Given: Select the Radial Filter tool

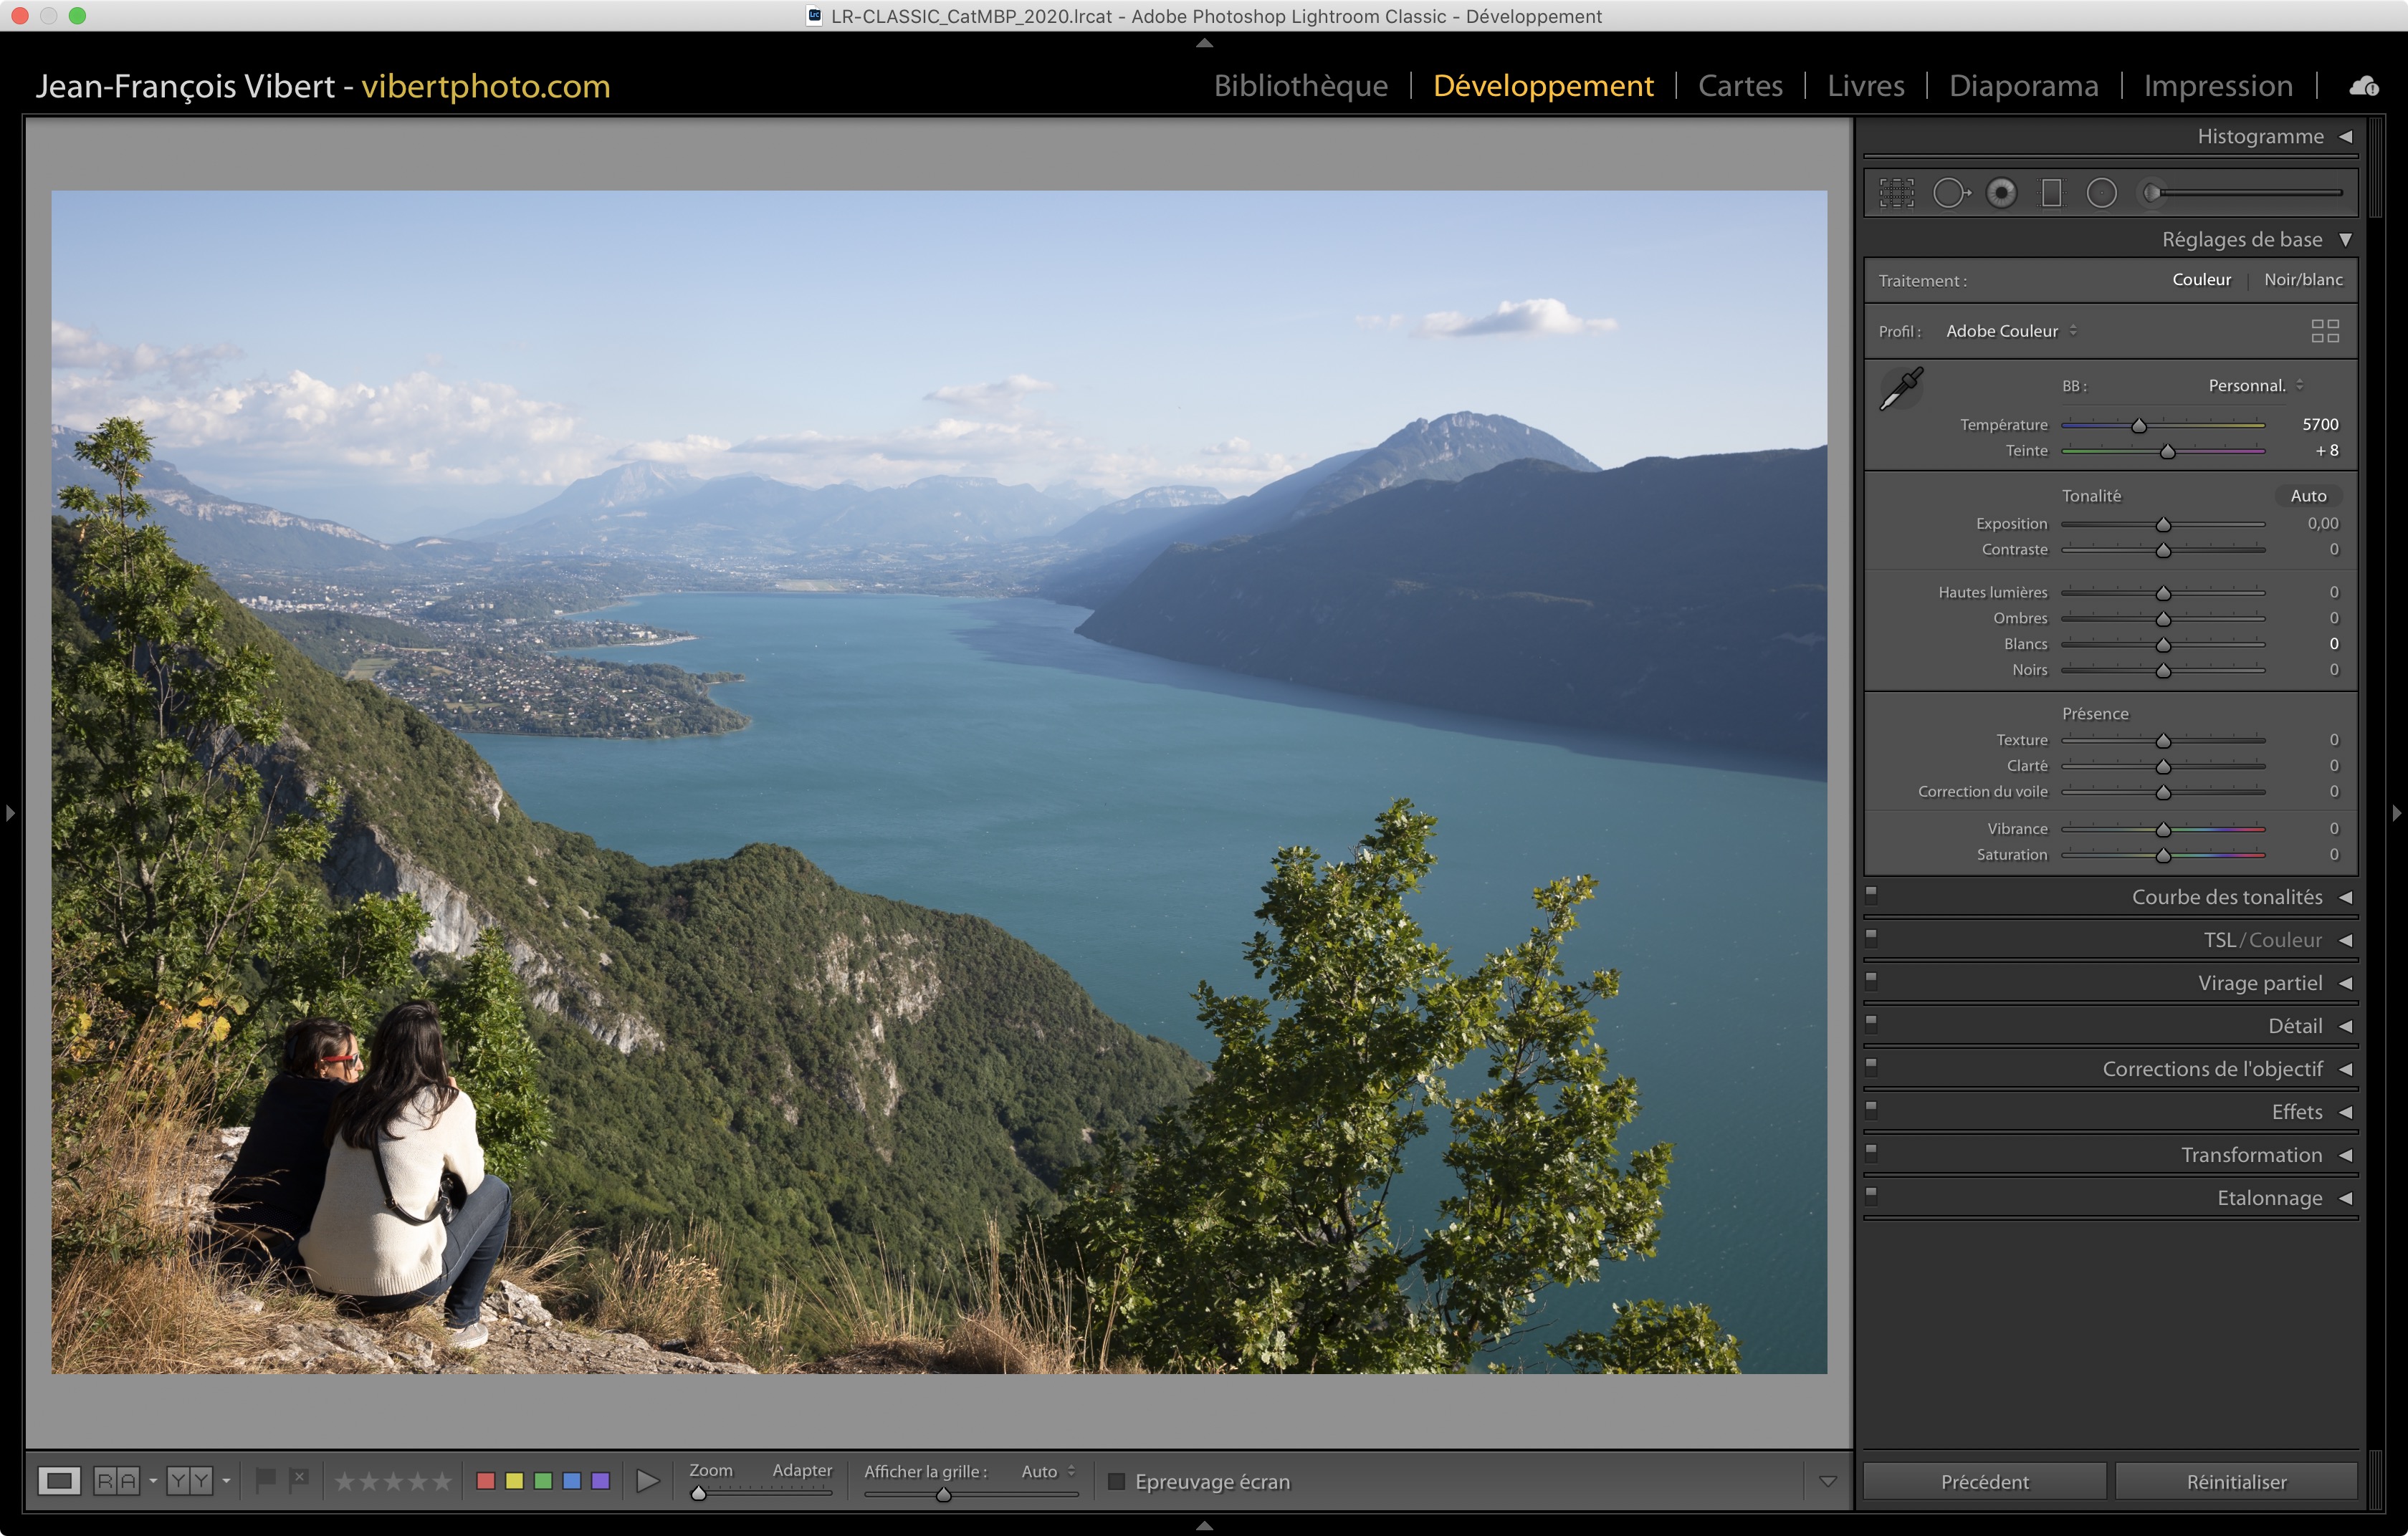Looking at the screenshot, I should [2101, 193].
